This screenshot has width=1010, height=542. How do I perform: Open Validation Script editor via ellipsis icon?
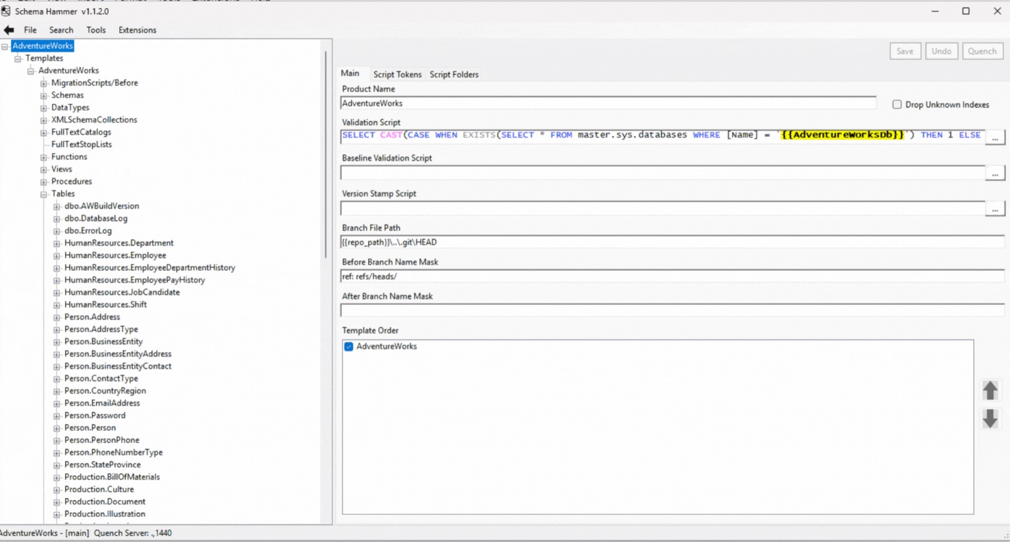click(x=994, y=137)
